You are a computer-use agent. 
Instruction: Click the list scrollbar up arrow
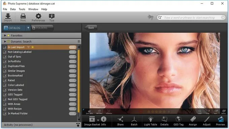coord(79,47)
